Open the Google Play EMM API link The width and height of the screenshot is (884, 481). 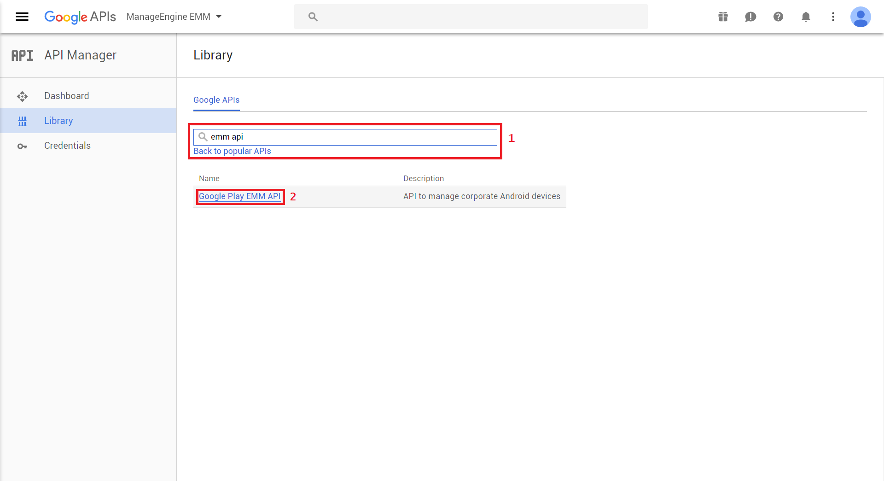(239, 196)
